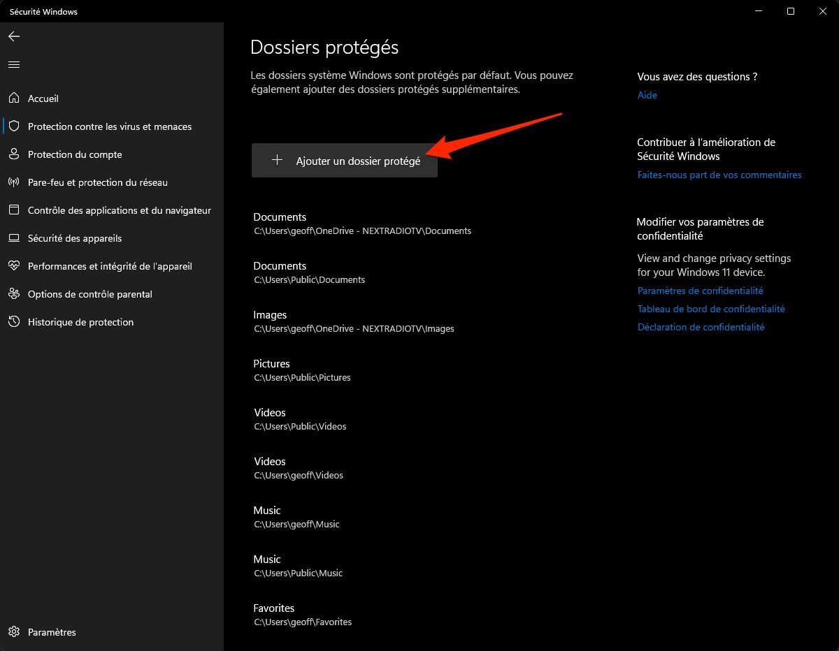Click the app and browser control icon

tap(13, 210)
